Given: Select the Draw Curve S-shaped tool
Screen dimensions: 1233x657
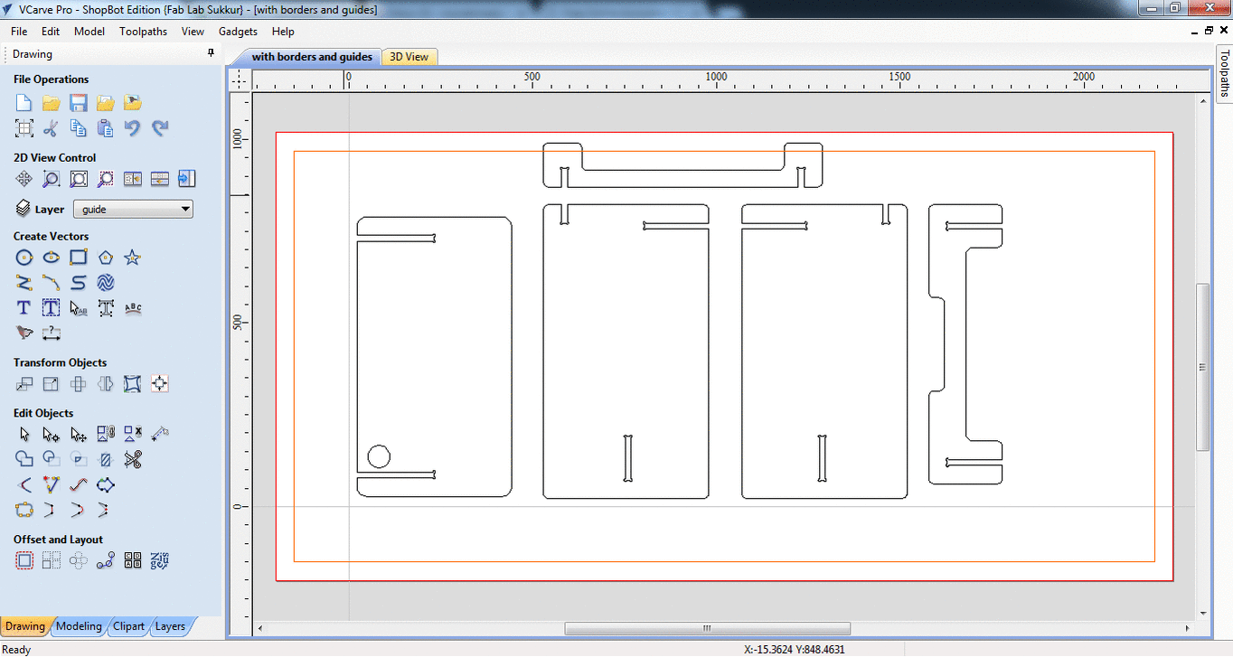Looking at the screenshot, I should coord(79,283).
